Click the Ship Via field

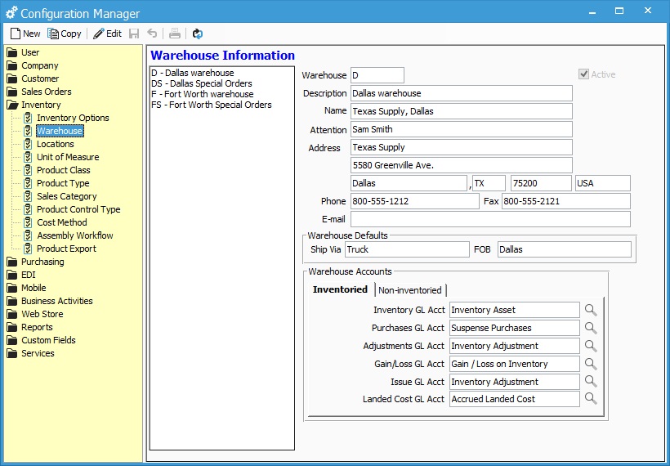407,249
